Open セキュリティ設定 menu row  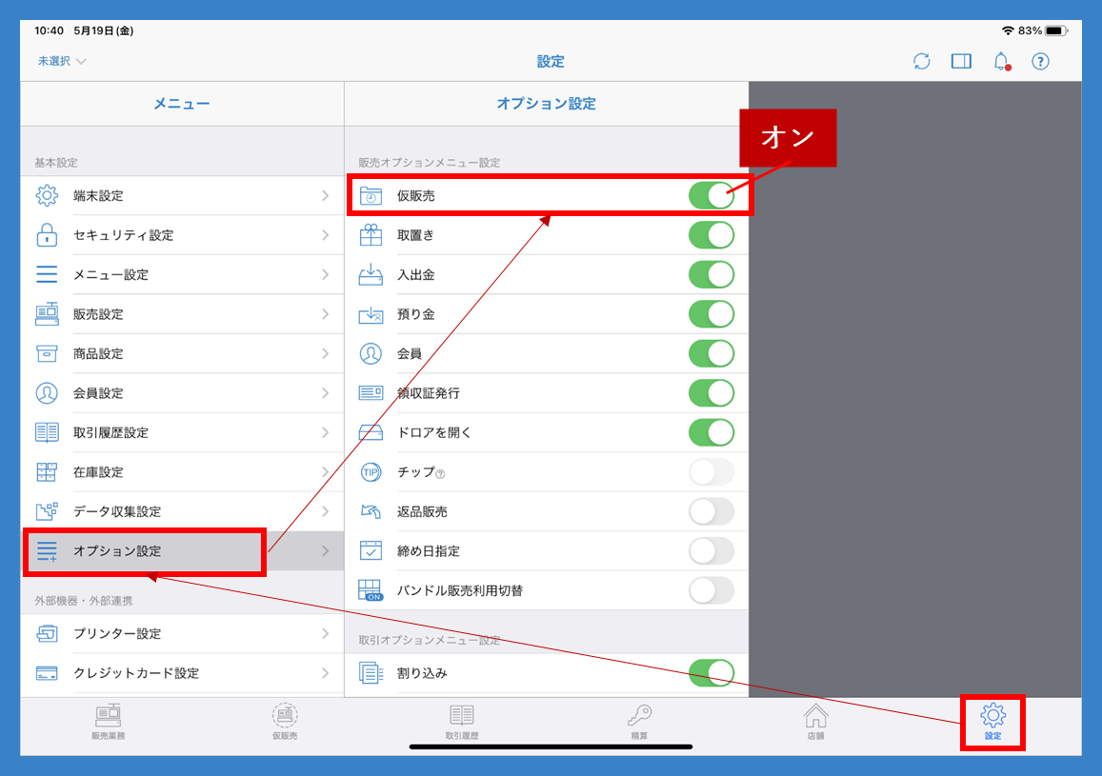pyautogui.click(x=181, y=235)
